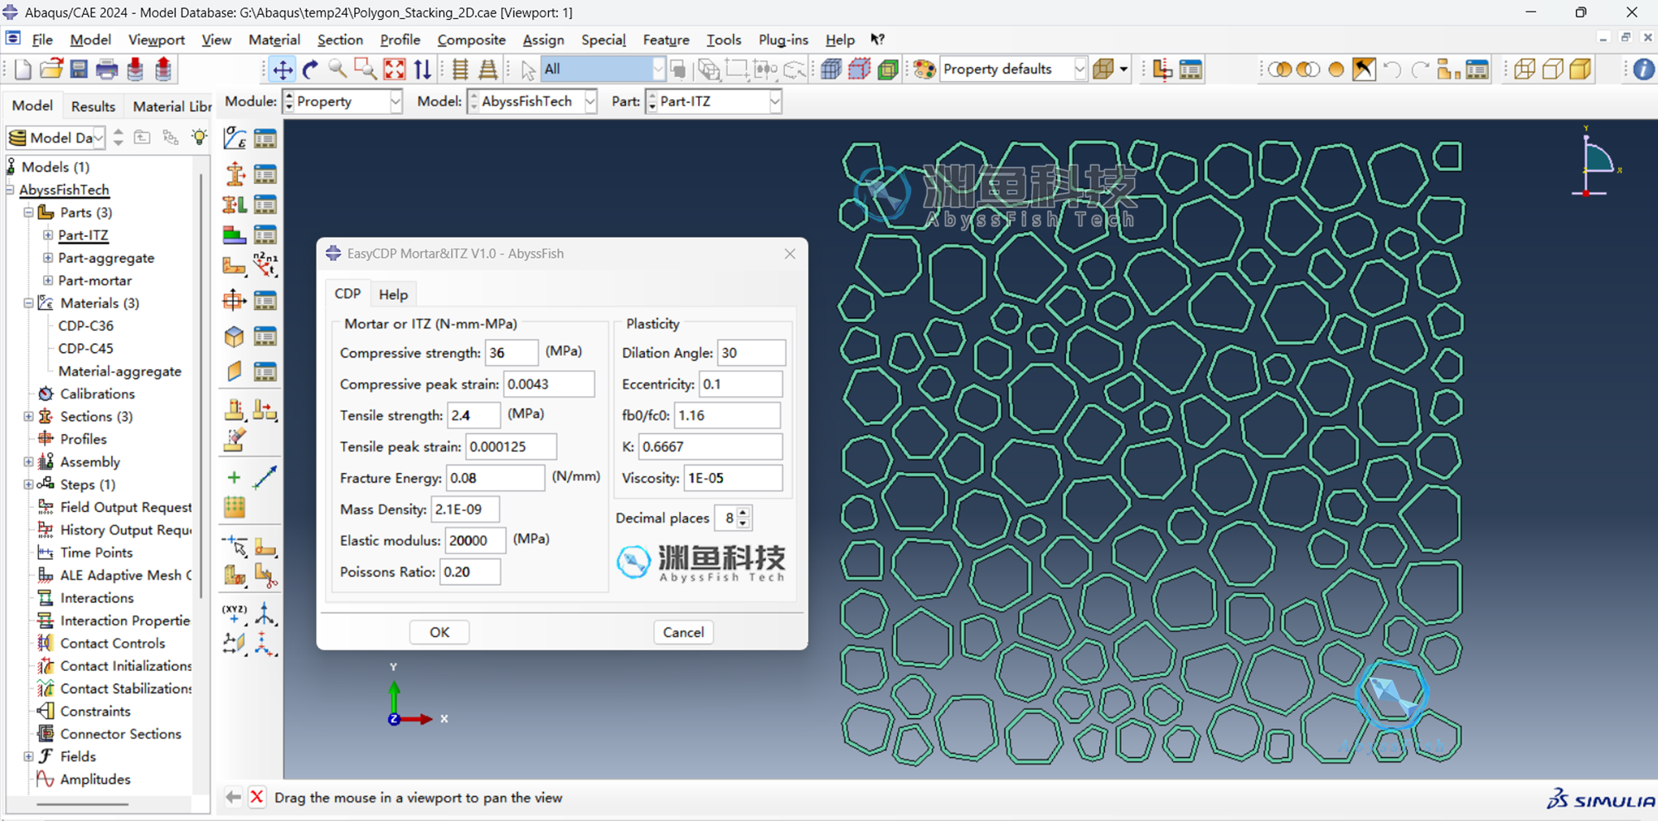1658x821 pixels.
Task: Select the Pan View tool
Action: (x=283, y=70)
